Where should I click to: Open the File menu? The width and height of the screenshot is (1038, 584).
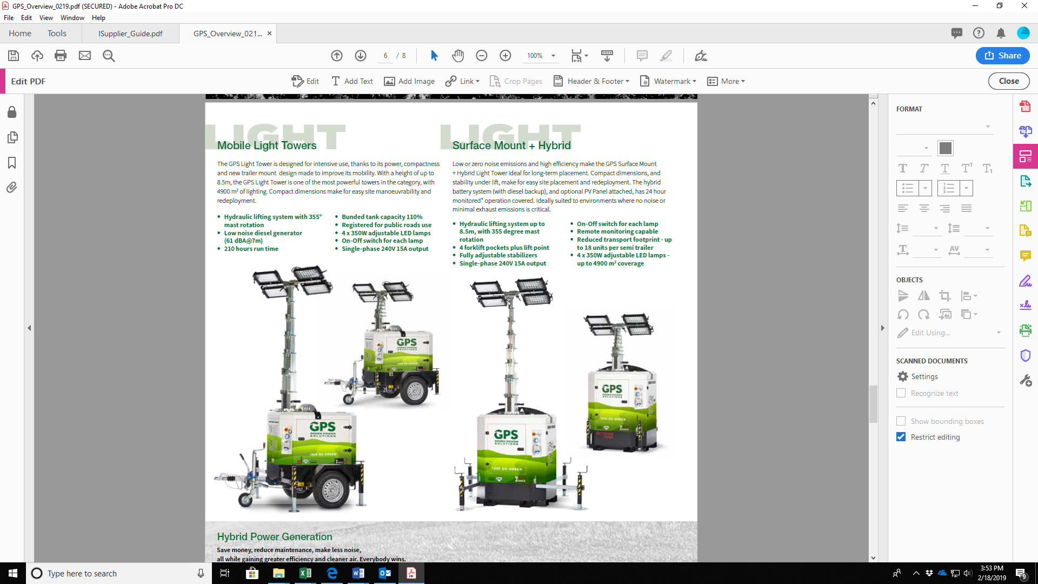[9, 18]
